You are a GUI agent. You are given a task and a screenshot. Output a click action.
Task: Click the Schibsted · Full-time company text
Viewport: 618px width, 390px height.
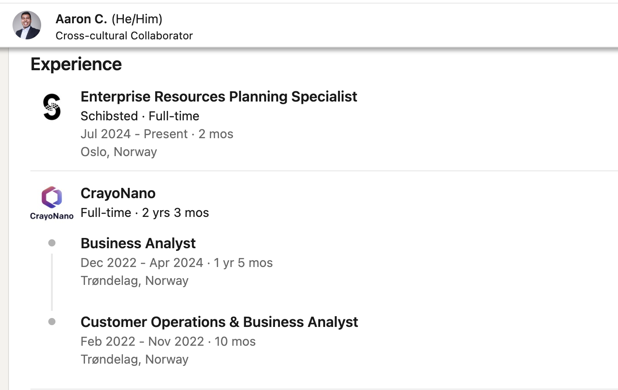point(140,116)
